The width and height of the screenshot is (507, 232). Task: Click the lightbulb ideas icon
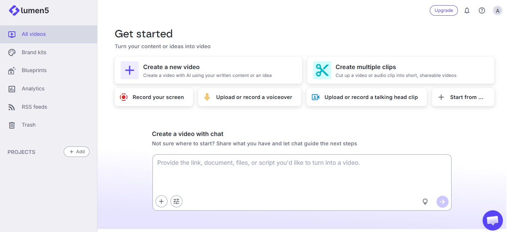(425, 202)
